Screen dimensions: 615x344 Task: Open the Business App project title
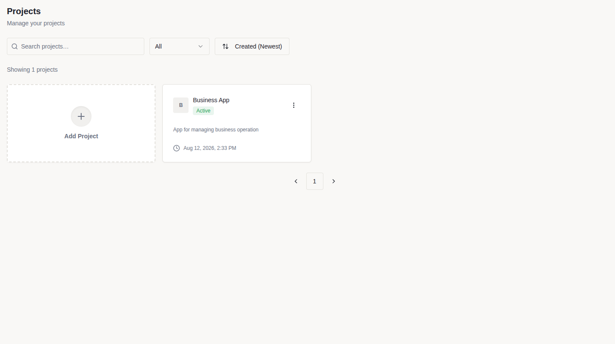[x=211, y=100]
